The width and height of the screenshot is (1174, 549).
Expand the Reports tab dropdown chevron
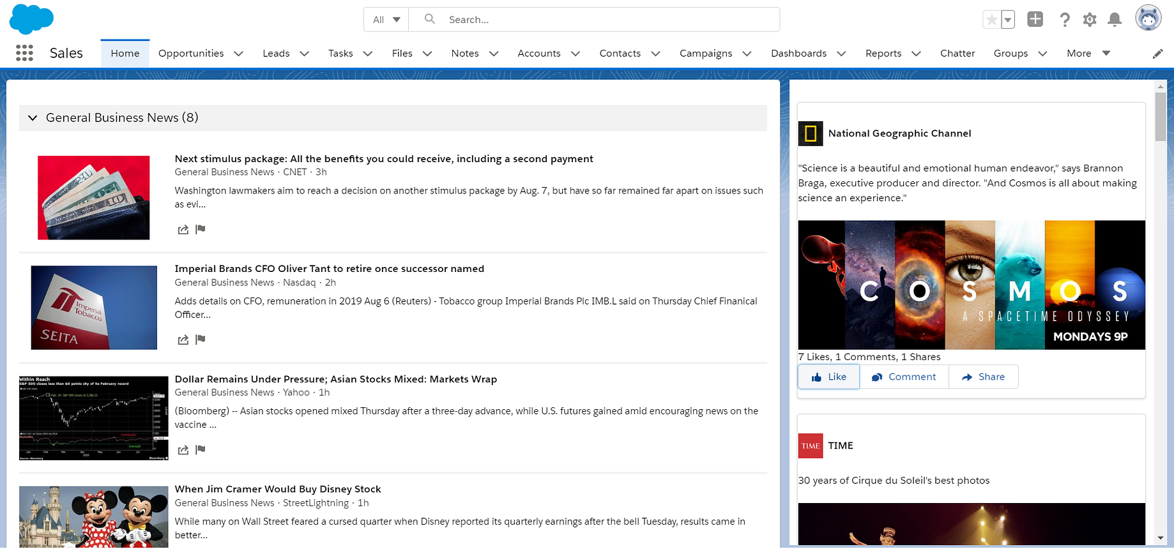(x=916, y=54)
